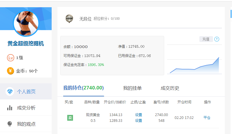Click the 开仓价/当前价 column header

115,102
